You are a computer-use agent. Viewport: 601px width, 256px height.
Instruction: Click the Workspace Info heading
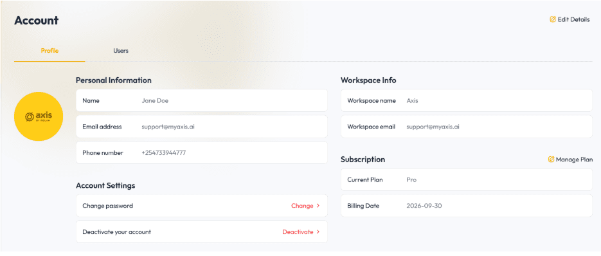(x=368, y=80)
